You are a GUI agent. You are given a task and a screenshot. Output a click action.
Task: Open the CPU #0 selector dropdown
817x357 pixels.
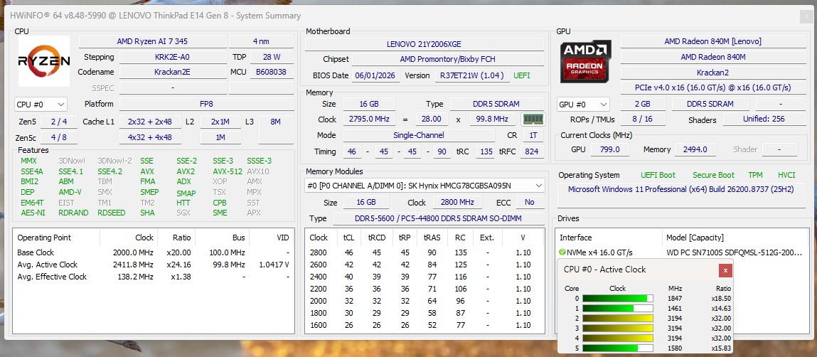41,105
